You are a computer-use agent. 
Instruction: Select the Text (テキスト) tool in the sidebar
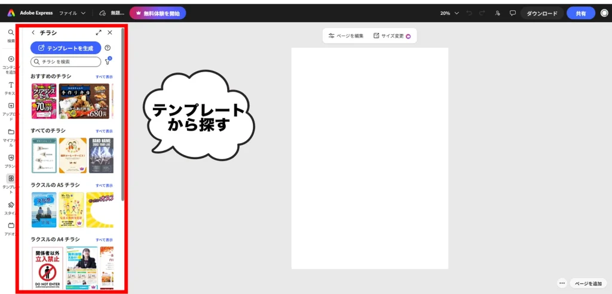click(11, 85)
